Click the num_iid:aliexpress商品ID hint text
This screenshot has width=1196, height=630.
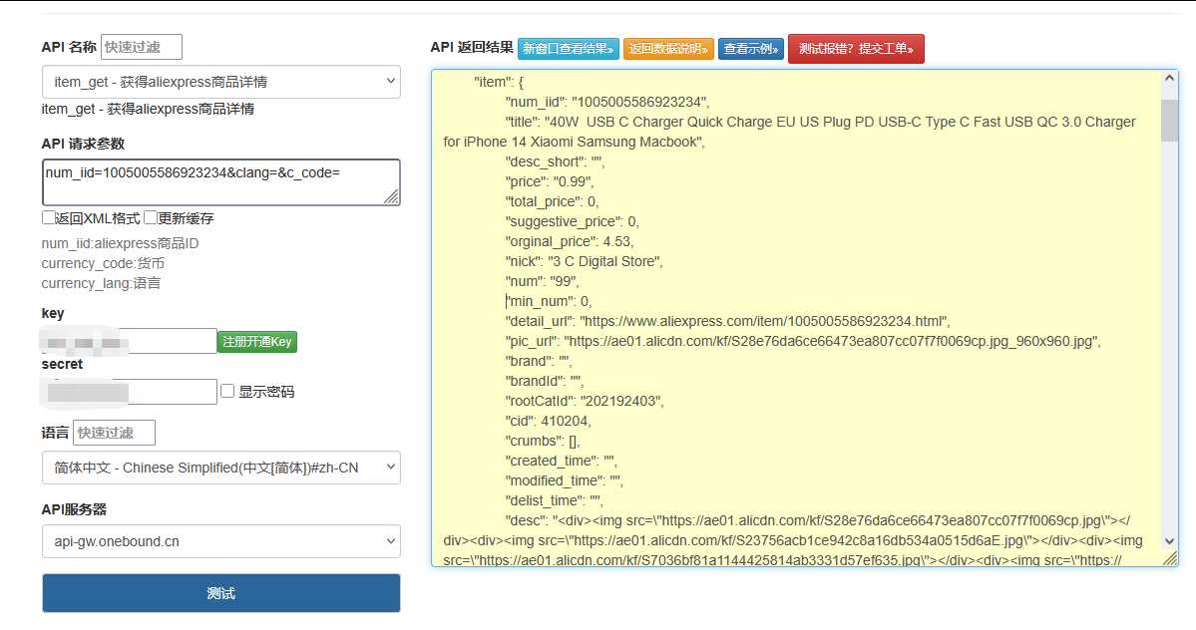pos(120,244)
